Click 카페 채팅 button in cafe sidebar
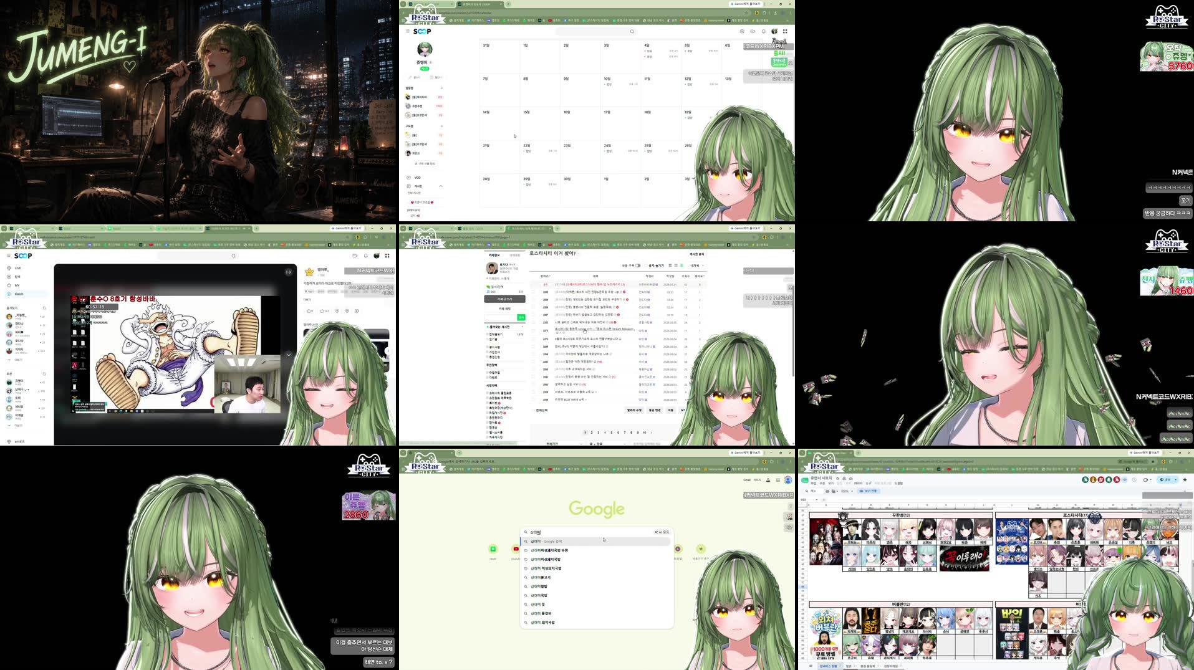This screenshot has width=1194, height=670. pyautogui.click(x=504, y=309)
